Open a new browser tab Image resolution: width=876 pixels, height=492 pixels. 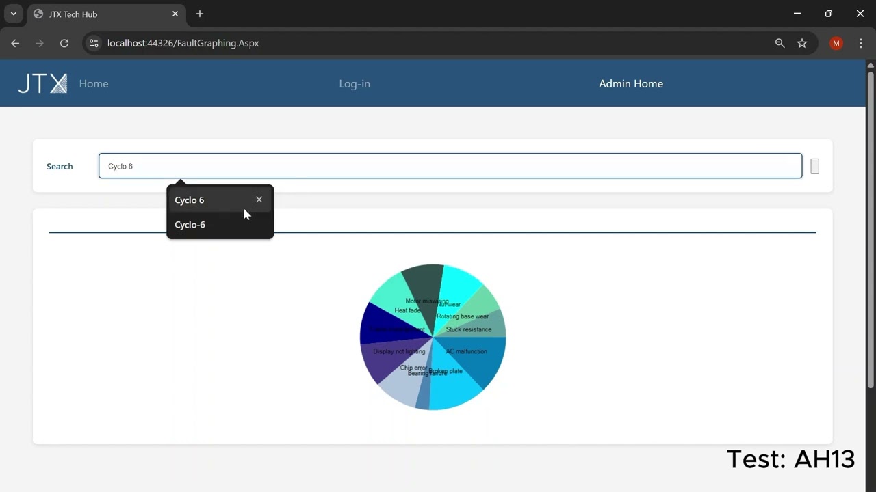(200, 14)
